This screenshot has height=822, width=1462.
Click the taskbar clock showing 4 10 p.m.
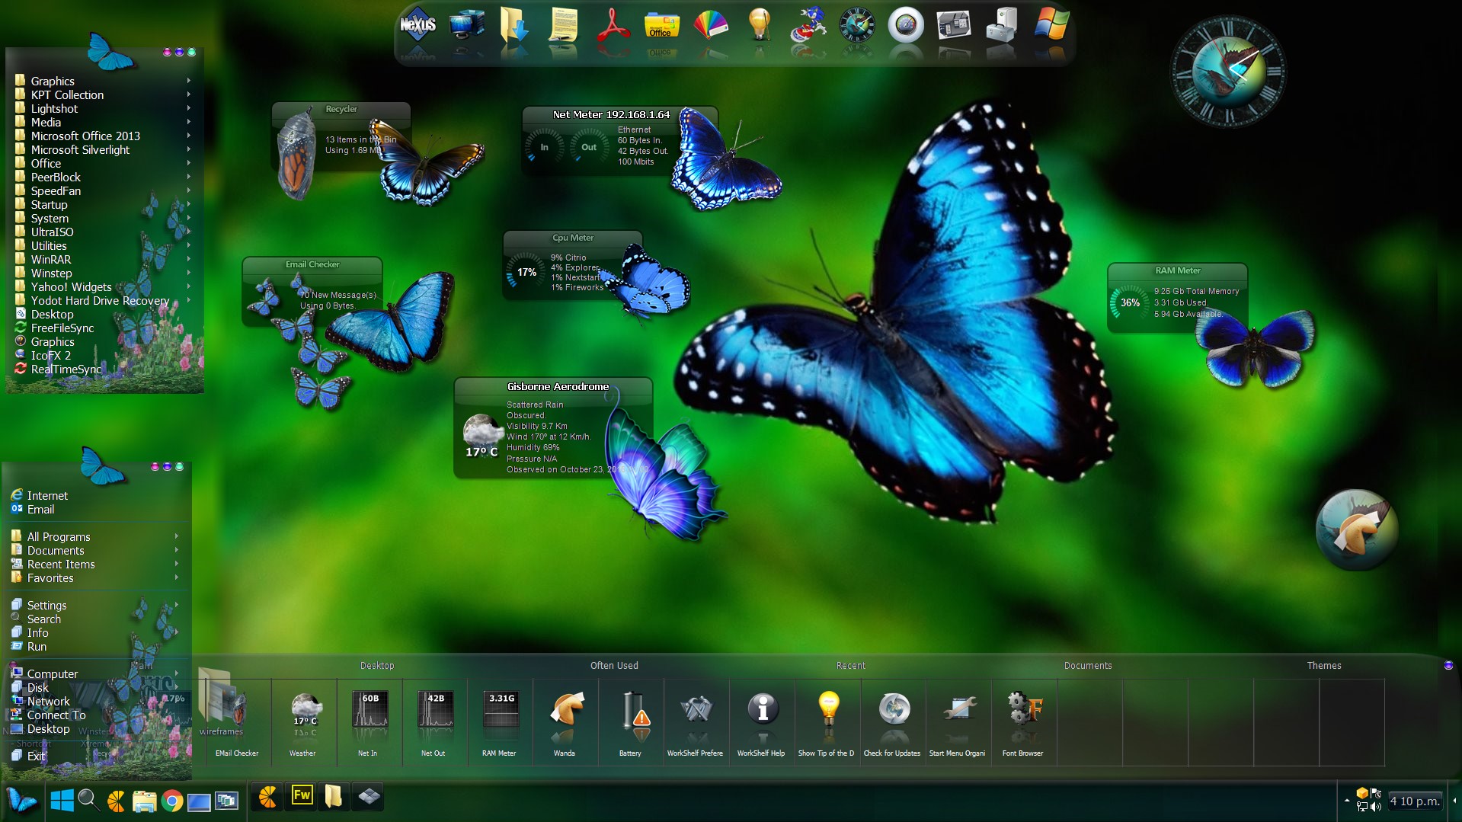(1414, 801)
